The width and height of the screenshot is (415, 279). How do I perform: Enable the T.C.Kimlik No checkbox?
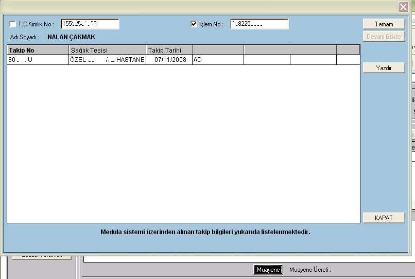[x=13, y=24]
